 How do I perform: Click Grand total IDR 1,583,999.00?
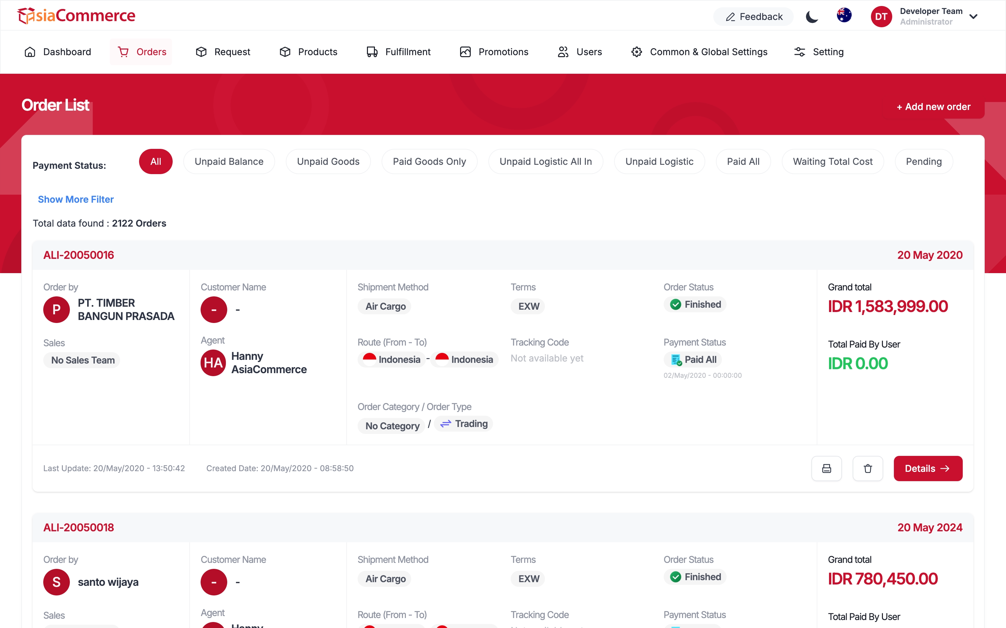(888, 306)
